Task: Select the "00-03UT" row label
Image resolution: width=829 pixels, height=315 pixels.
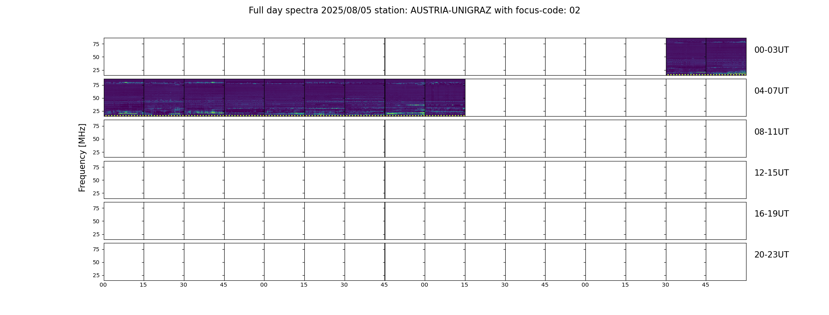Action: click(x=771, y=50)
